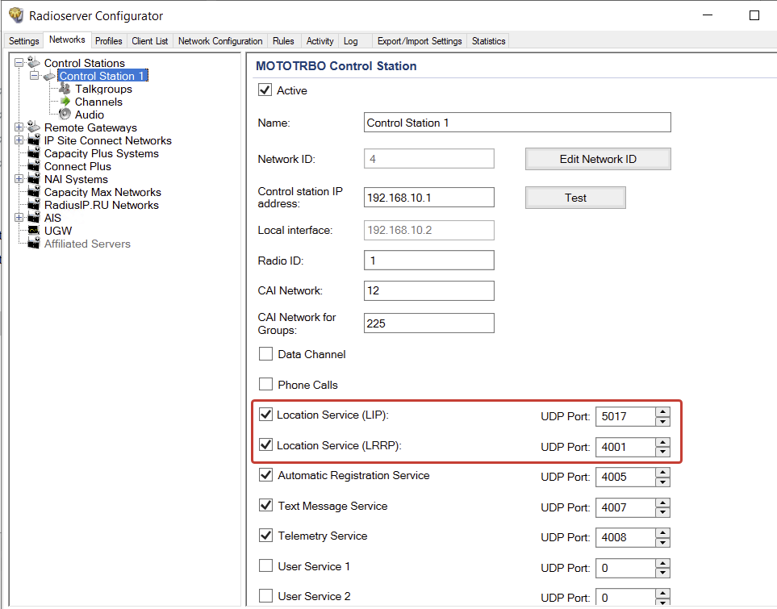Select Connect Plus in the tree
This screenshot has width=777, height=609.
(77, 166)
